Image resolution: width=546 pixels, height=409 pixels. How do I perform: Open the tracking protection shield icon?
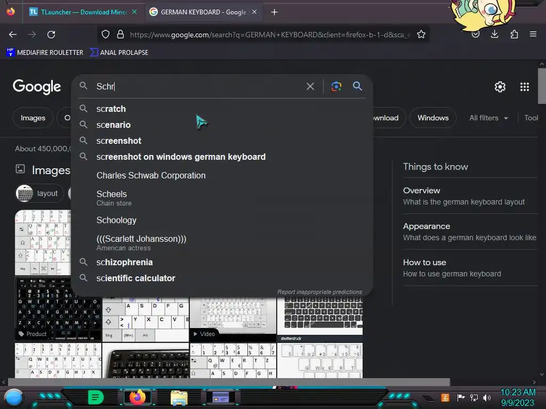106,35
